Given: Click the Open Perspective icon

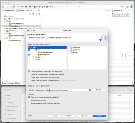Looking at the screenshot, I should [x=128, y=7].
